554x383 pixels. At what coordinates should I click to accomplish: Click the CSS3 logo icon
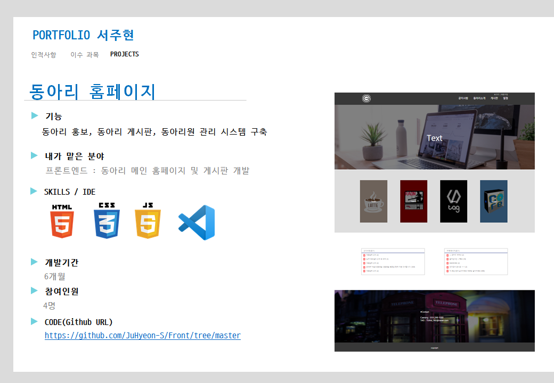point(107,221)
